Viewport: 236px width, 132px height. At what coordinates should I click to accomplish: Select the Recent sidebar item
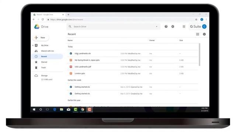(x=47, y=56)
